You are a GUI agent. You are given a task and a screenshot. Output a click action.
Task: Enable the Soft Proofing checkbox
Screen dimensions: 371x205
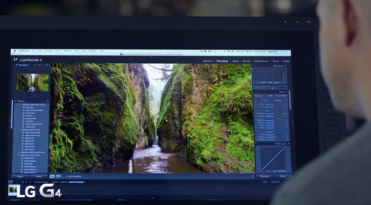coord(65,176)
